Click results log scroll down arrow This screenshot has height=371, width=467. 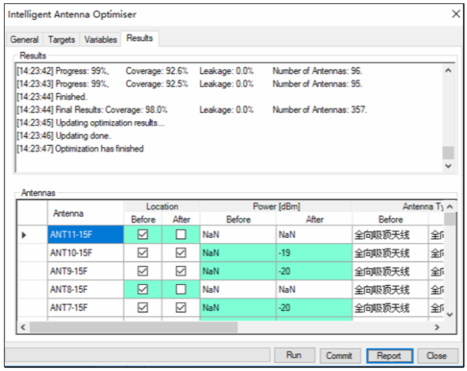pos(448,166)
